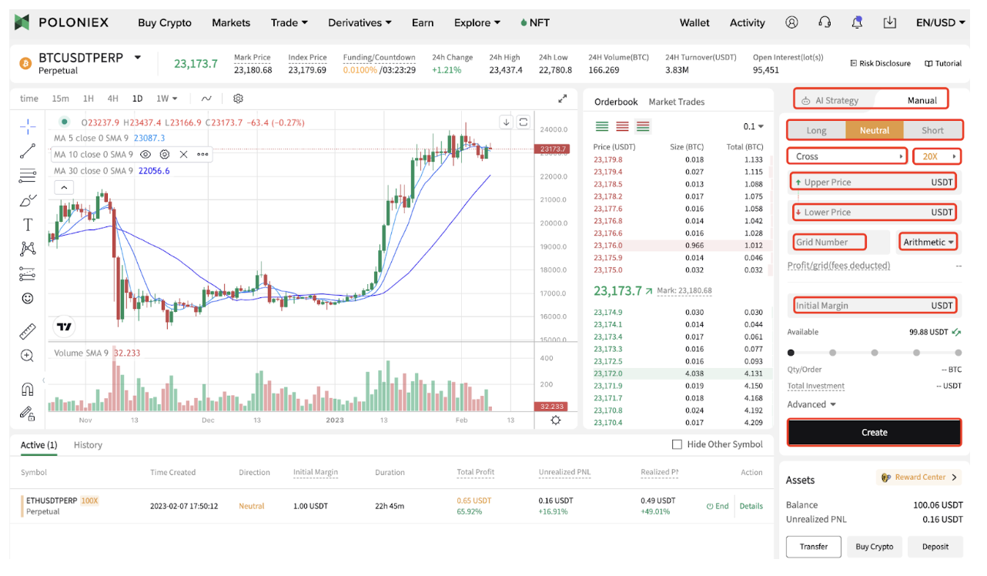Select the 4H timeframe
Viewport: 987px width, 576px height.
[x=112, y=99]
